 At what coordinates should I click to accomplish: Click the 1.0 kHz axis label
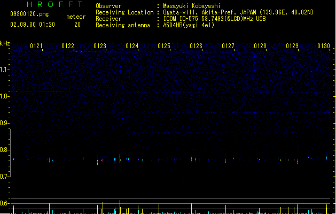point(4,96)
